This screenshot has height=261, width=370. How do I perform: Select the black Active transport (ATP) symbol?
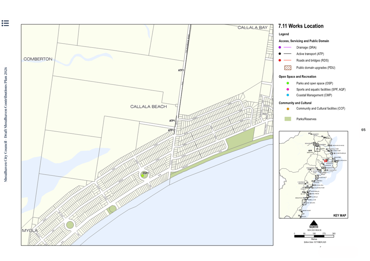pyautogui.click(x=279, y=54)
